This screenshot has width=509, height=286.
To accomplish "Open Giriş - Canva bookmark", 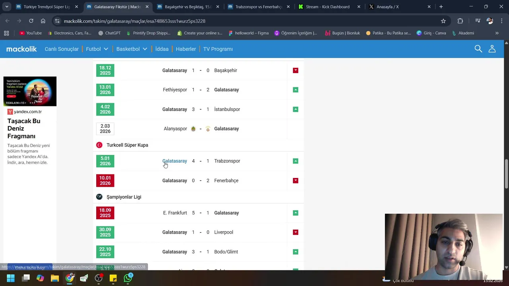I will (431, 33).
